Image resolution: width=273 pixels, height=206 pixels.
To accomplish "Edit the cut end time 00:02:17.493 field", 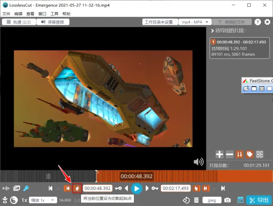I will (176, 188).
